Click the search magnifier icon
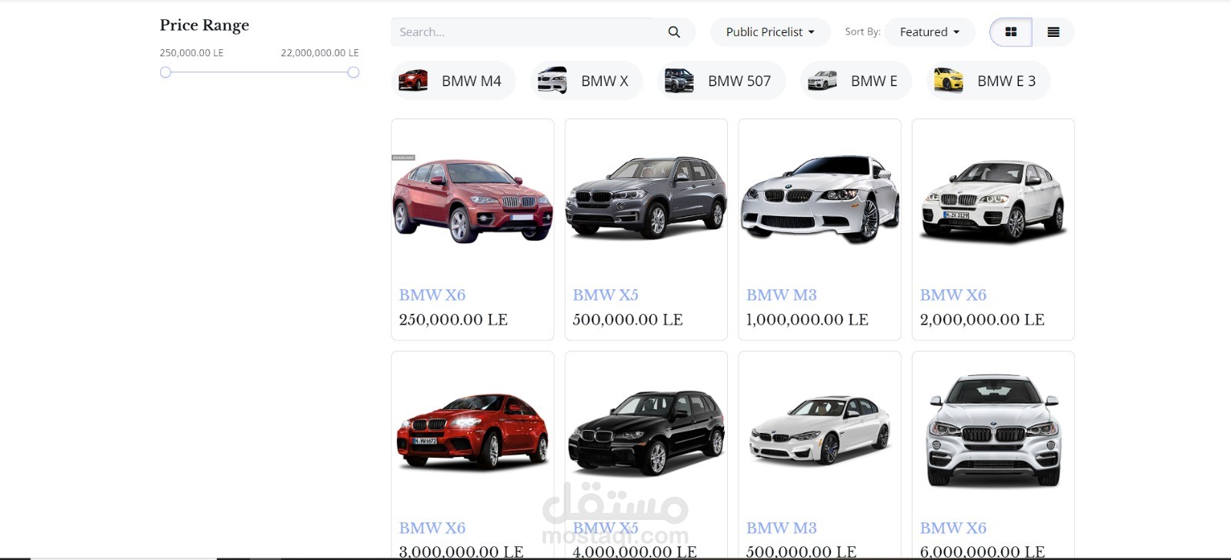1231x560 pixels. click(674, 32)
